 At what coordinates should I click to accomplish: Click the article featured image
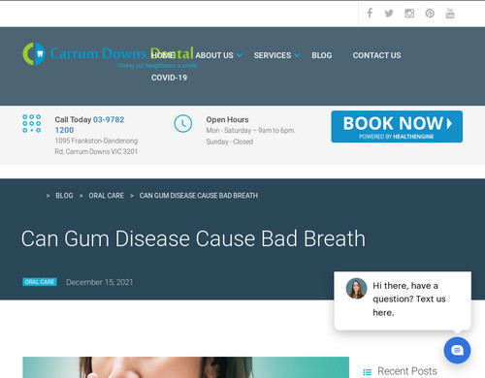(186, 367)
